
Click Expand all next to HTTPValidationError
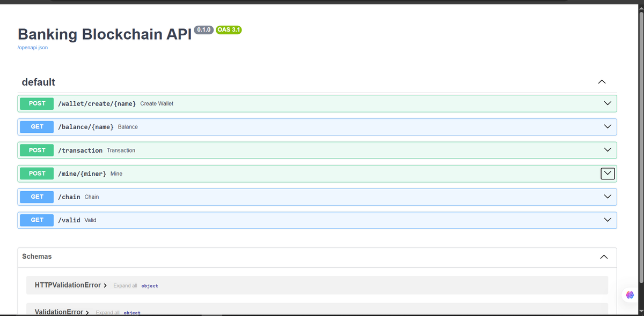(125, 285)
